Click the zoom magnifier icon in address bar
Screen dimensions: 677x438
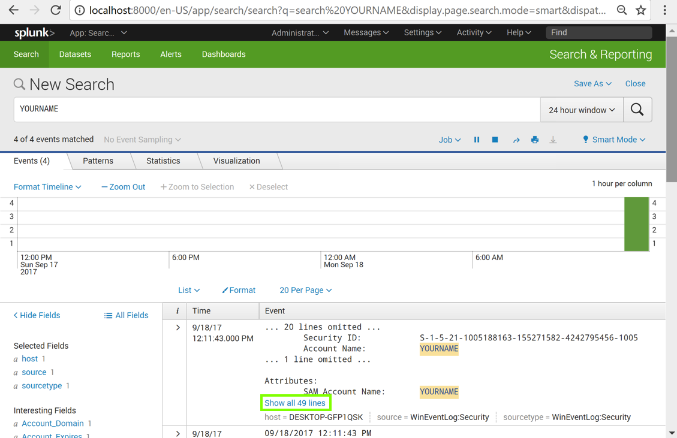click(622, 10)
